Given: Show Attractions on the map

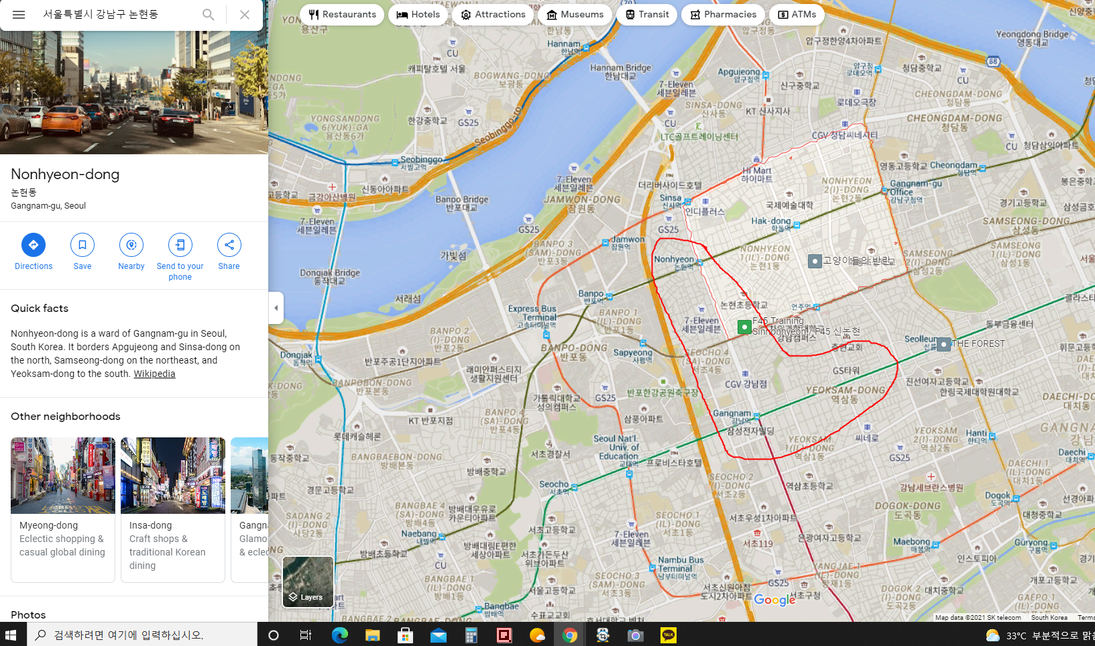Looking at the screenshot, I should pyautogui.click(x=493, y=15).
